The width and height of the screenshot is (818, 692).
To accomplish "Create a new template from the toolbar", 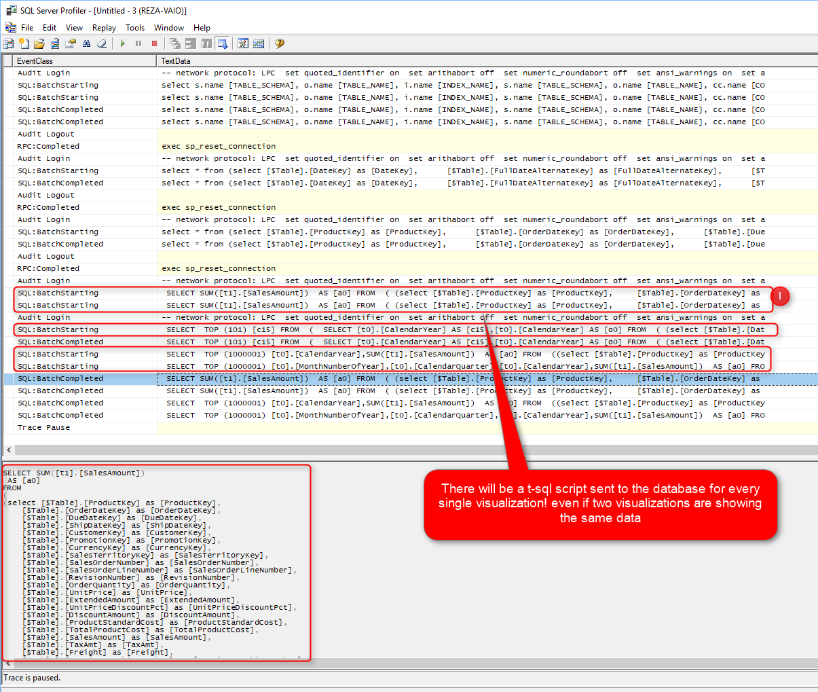I will [24, 43].
